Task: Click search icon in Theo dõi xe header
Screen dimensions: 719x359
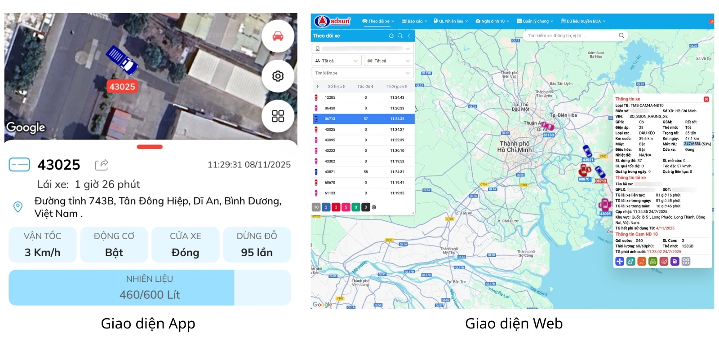Action: (x=400, y=36)
